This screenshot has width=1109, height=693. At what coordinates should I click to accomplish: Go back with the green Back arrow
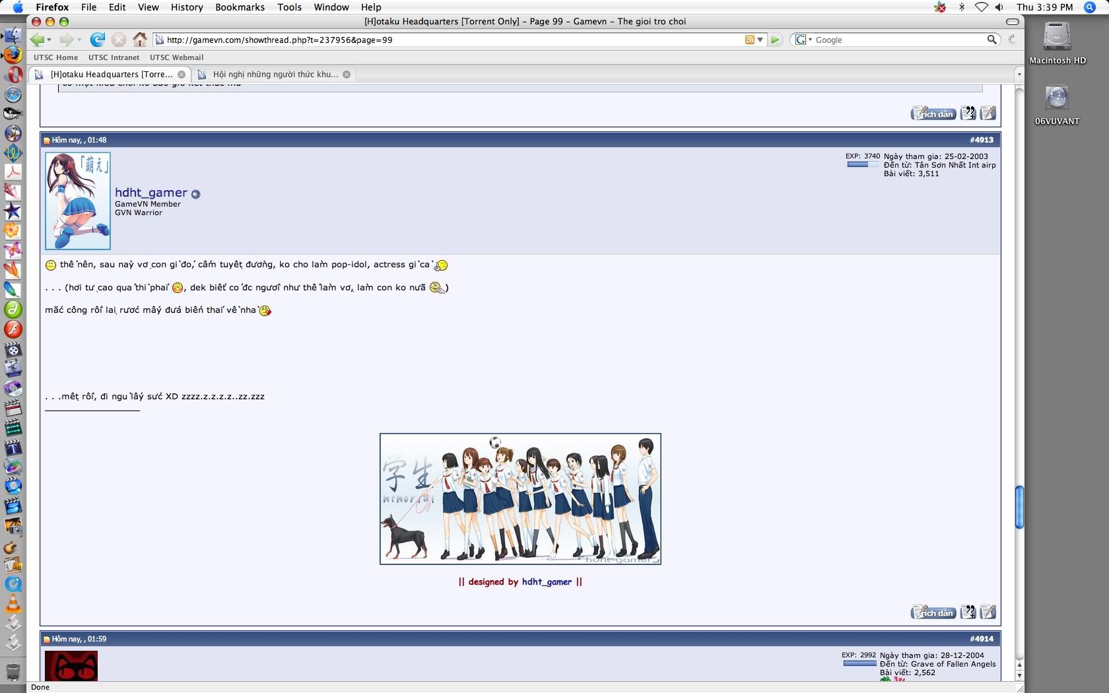(x=37, y=40)
